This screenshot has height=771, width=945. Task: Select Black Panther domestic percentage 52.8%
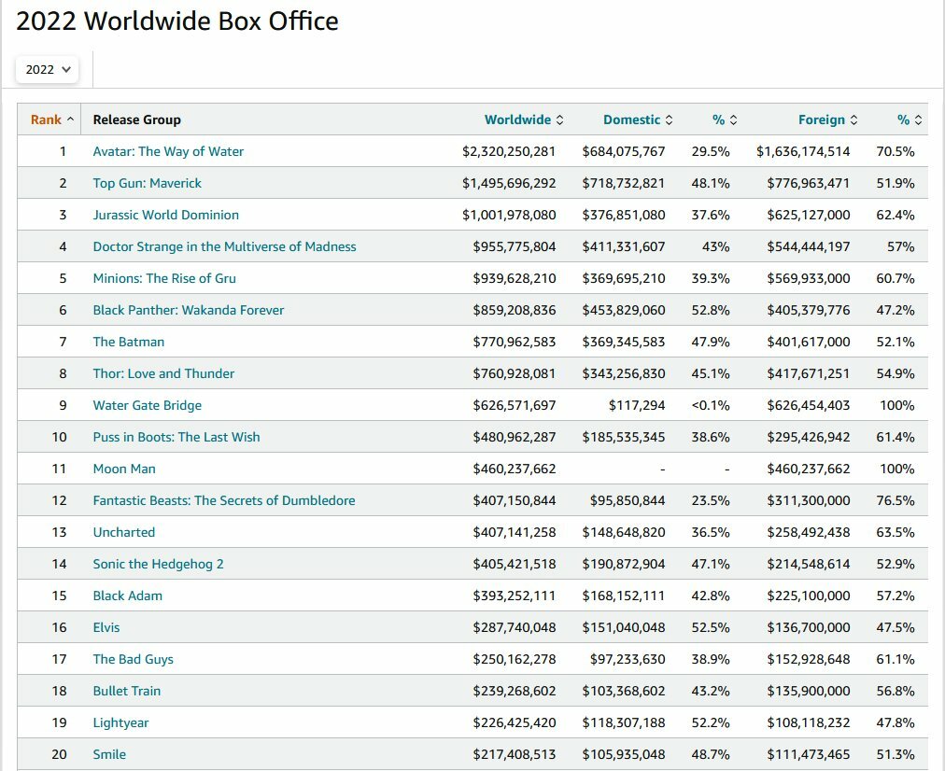710,310
